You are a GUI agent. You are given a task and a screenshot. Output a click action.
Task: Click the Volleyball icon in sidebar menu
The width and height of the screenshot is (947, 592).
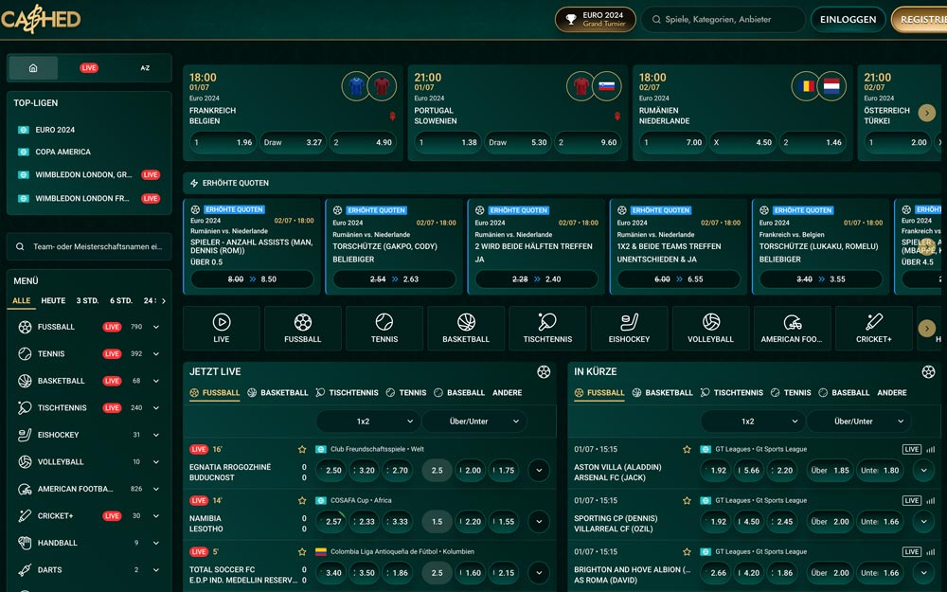pos(25,462)
